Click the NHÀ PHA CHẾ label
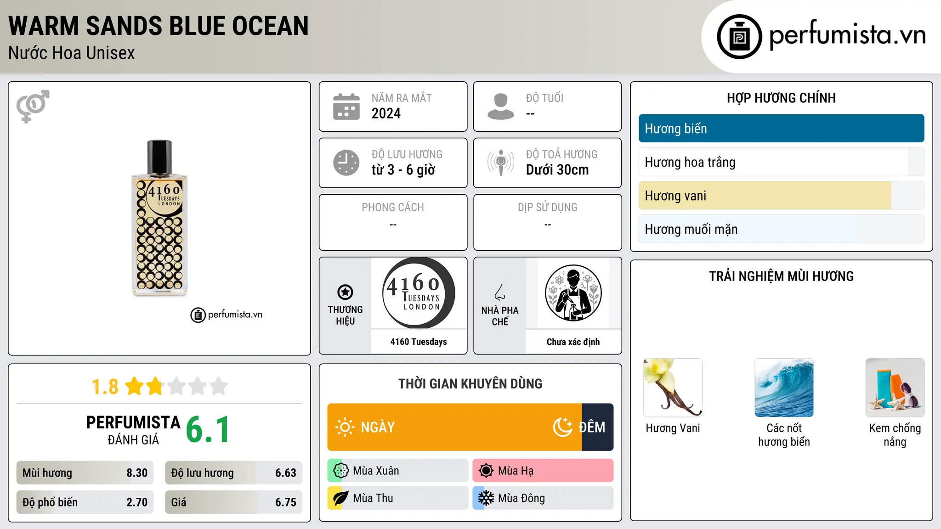941x529 pixels. (500, 316)
